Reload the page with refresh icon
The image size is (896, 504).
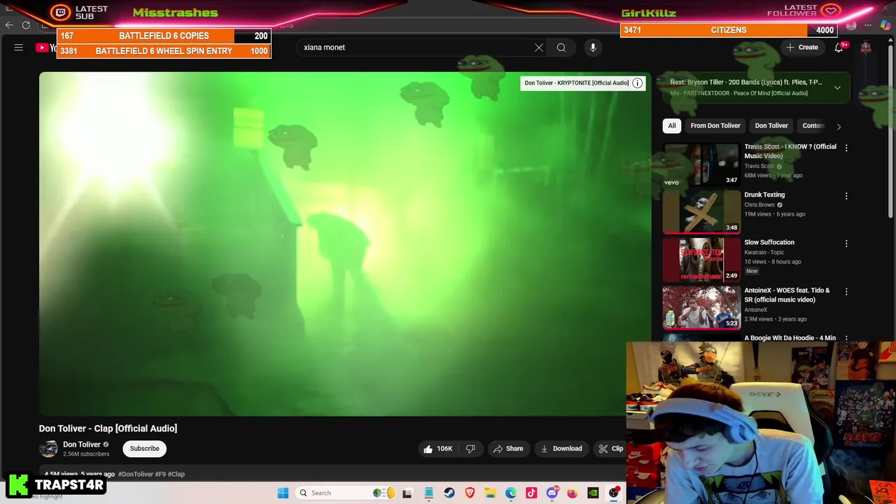pyautogui.click(x=26, y=25)
